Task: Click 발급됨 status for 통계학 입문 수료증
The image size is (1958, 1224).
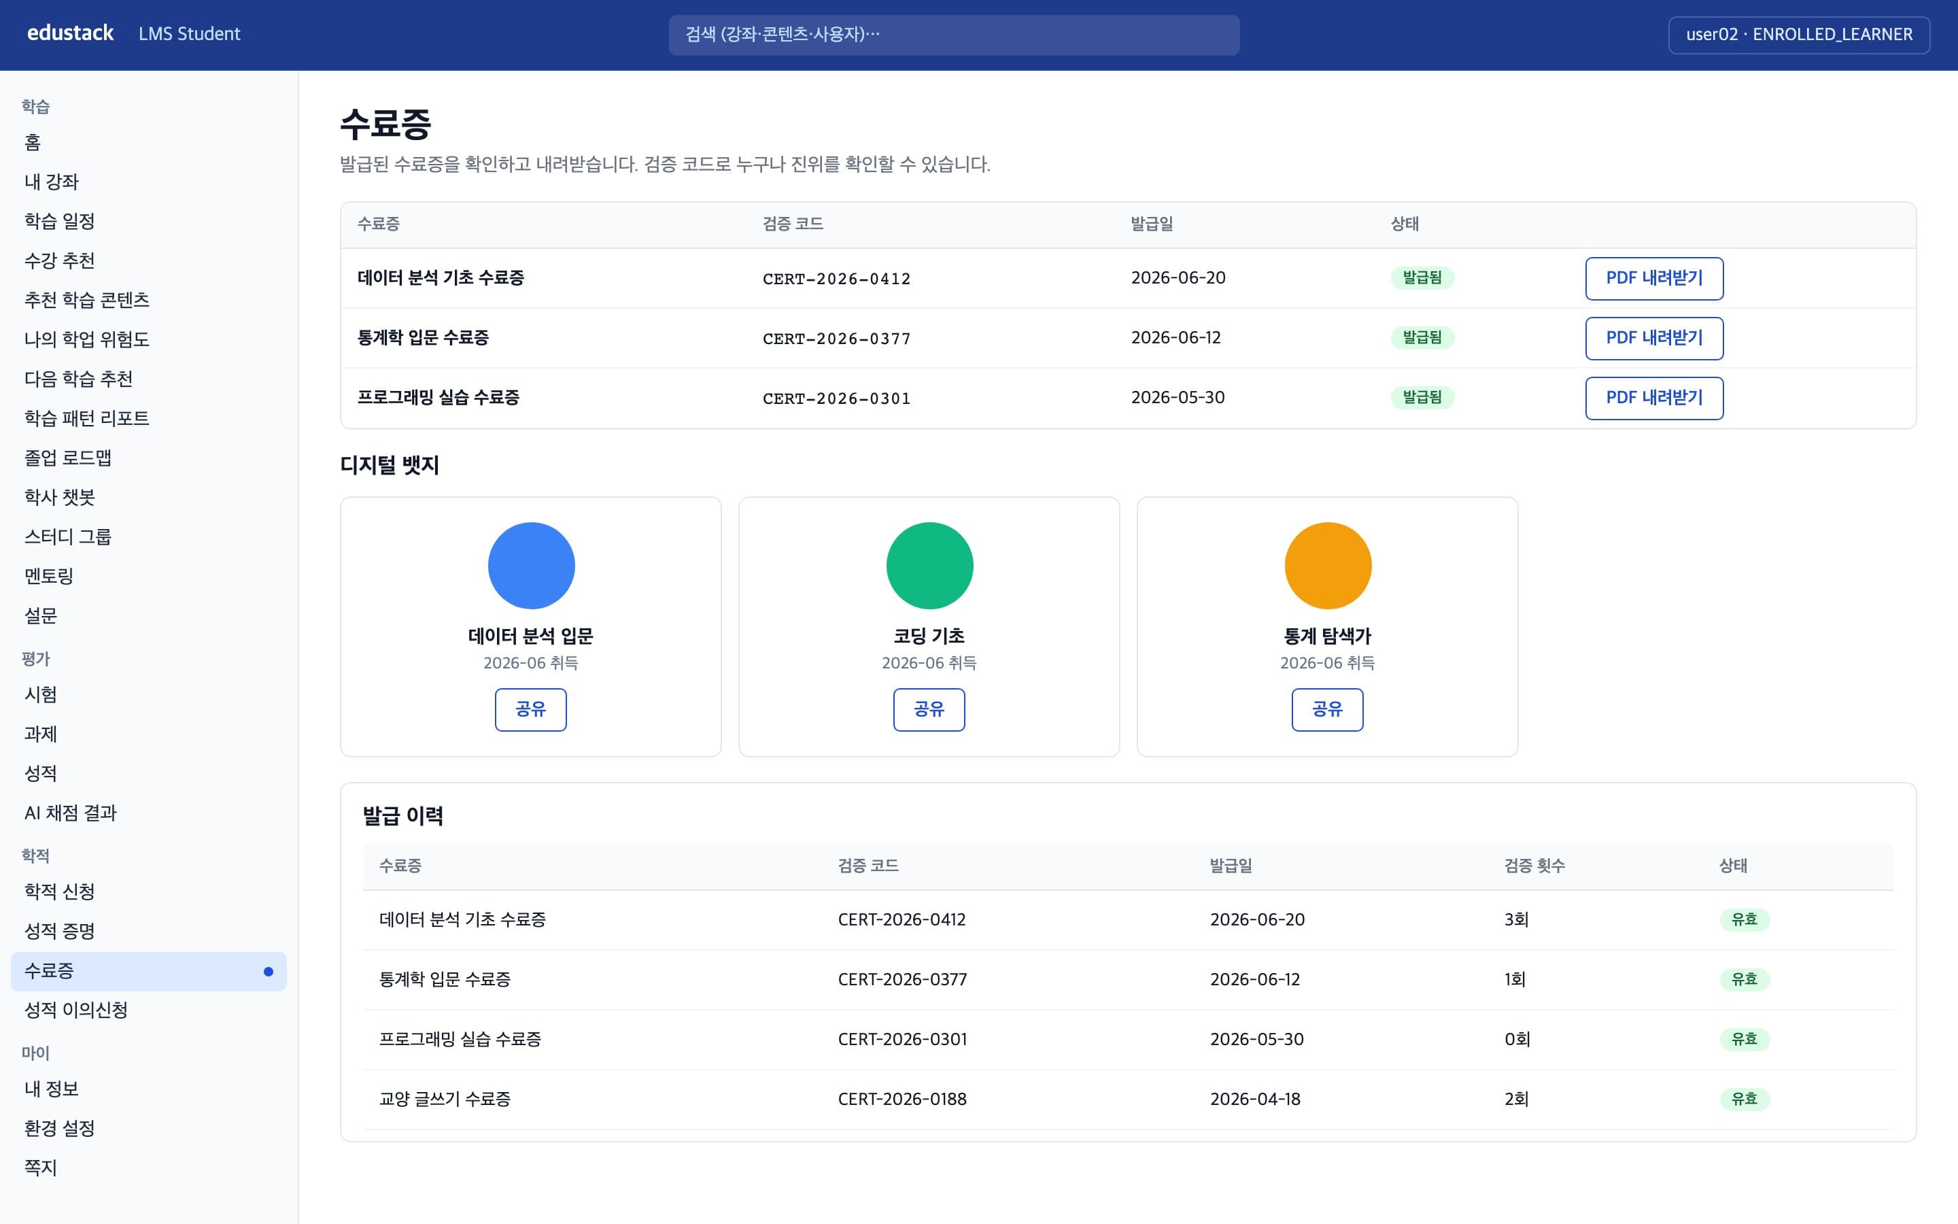Action: (1422, 337)
